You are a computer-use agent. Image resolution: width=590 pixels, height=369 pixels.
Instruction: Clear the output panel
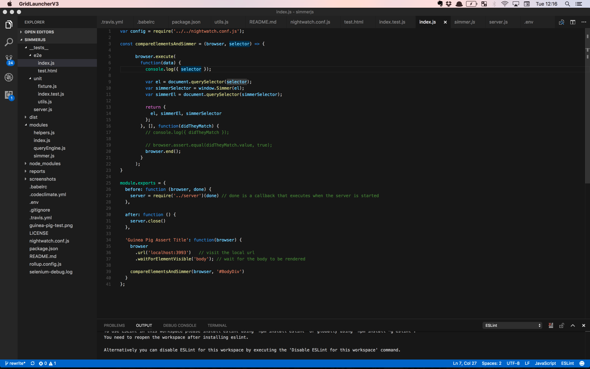[551, 325]
